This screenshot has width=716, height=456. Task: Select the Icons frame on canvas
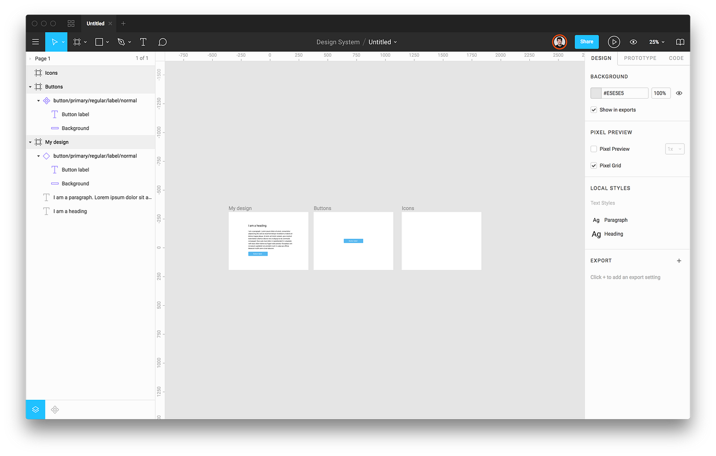[441, 241]
